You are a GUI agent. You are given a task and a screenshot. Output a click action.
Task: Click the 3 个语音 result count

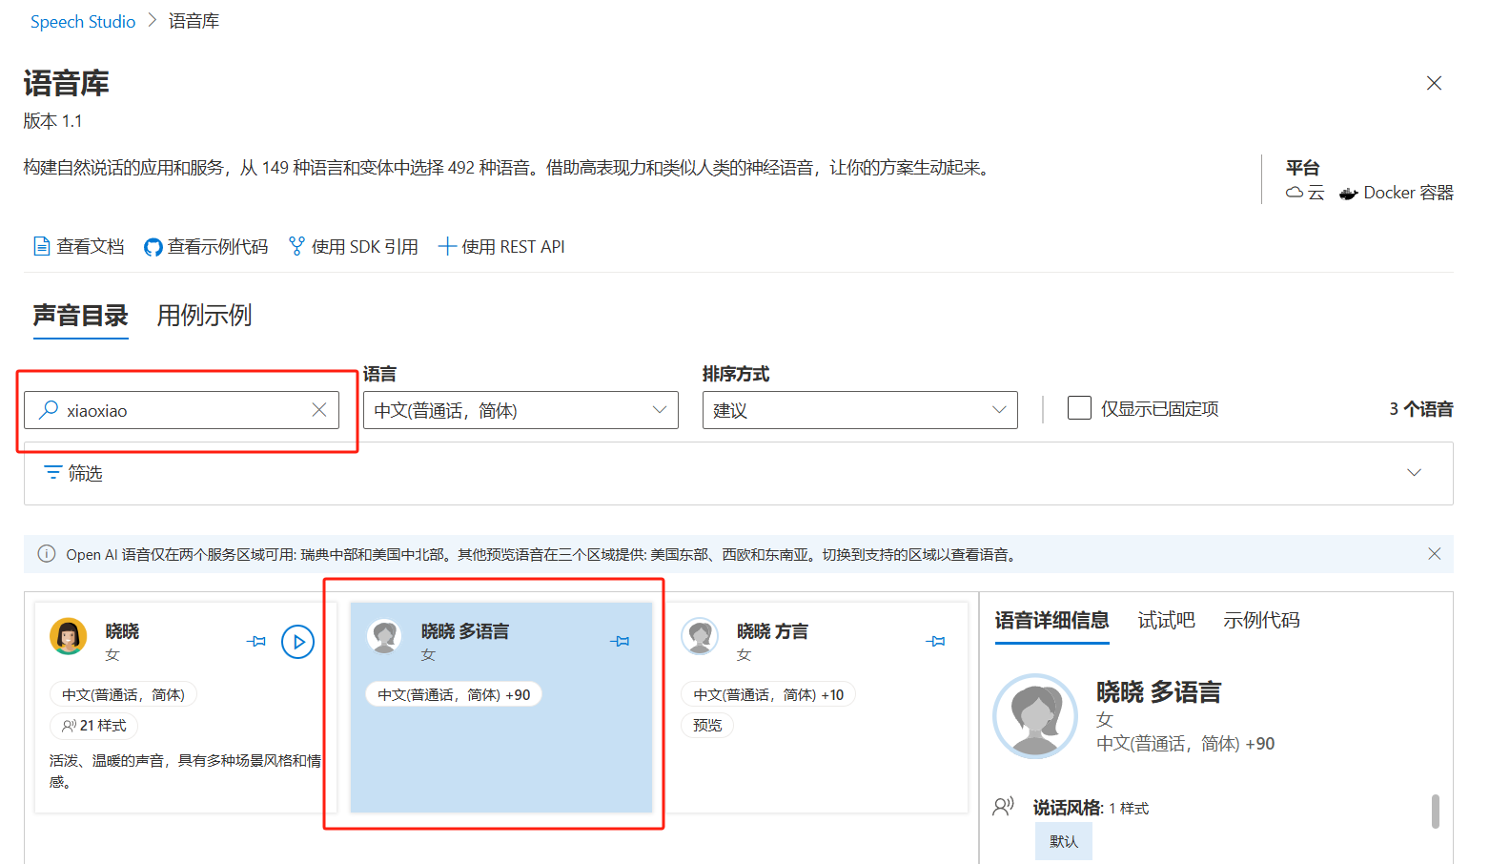1420,409
